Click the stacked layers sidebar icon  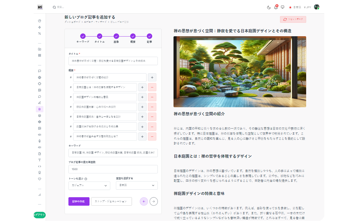click(x=40, y=116)
